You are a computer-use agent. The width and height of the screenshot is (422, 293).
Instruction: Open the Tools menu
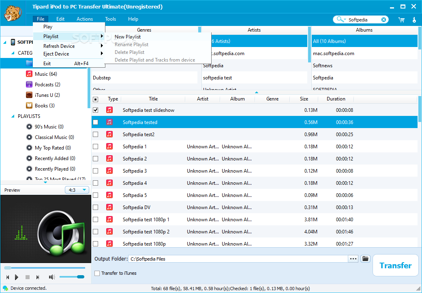point(110,19)
